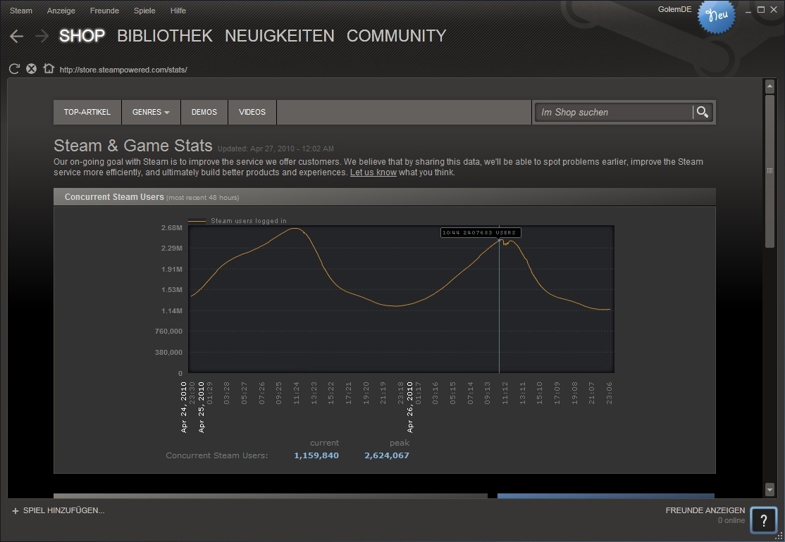
Task: Stop loading with the X icon
Action: coord(31,69)
